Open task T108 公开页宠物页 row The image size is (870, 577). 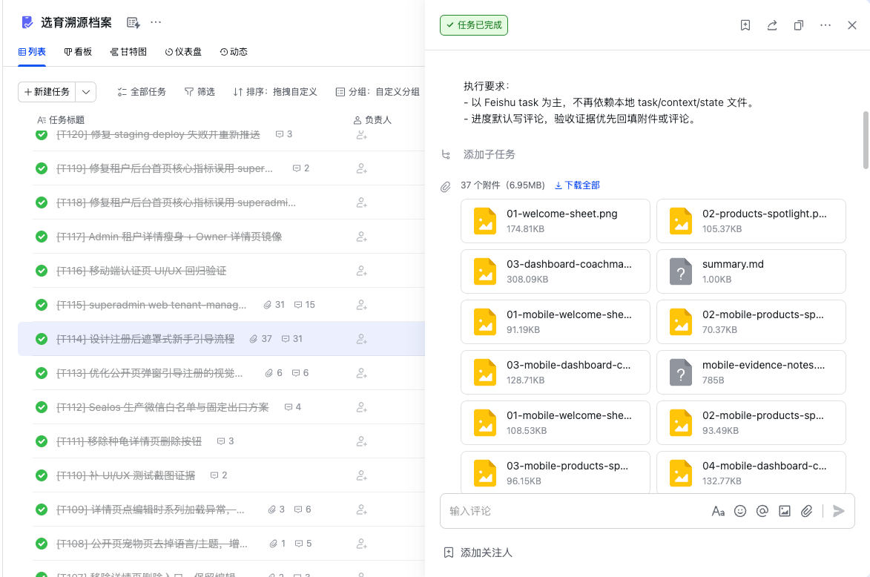[x=221, y=544]
